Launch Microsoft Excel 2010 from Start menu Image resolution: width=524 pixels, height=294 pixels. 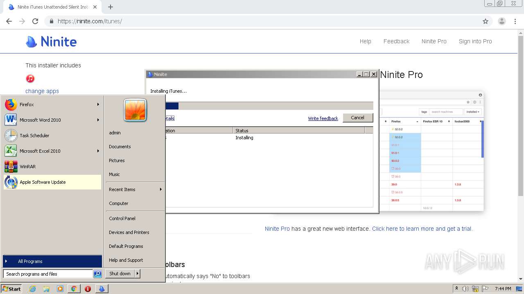[x=52, y=151]
